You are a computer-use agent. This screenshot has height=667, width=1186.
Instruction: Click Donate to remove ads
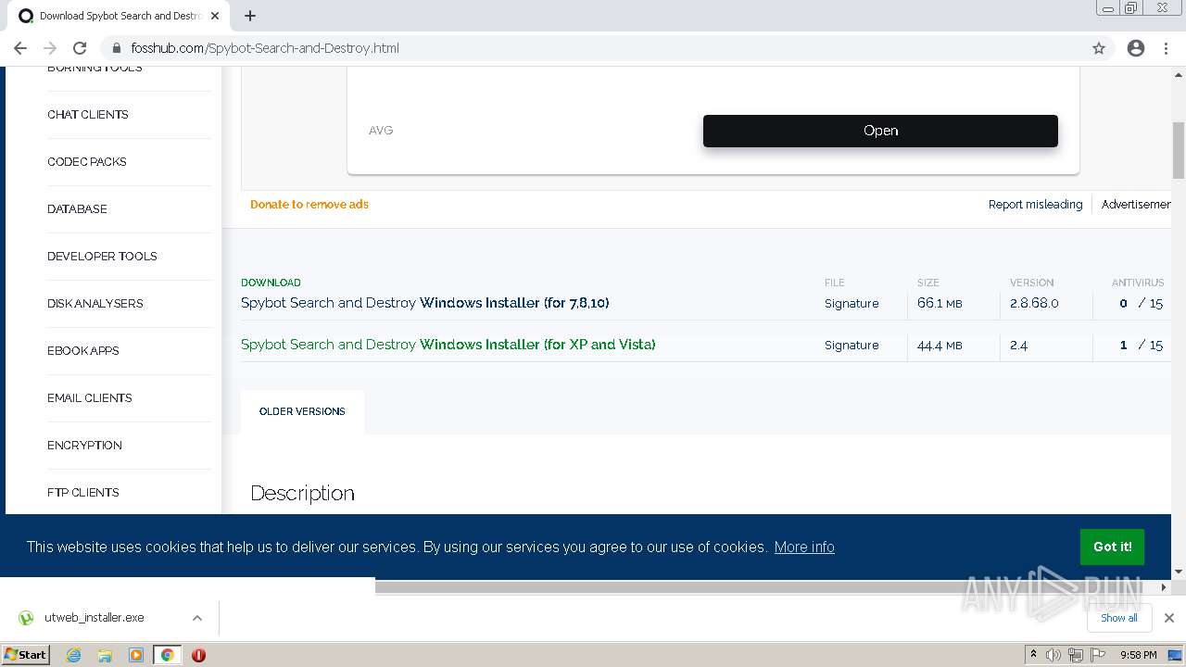point(309,205)
